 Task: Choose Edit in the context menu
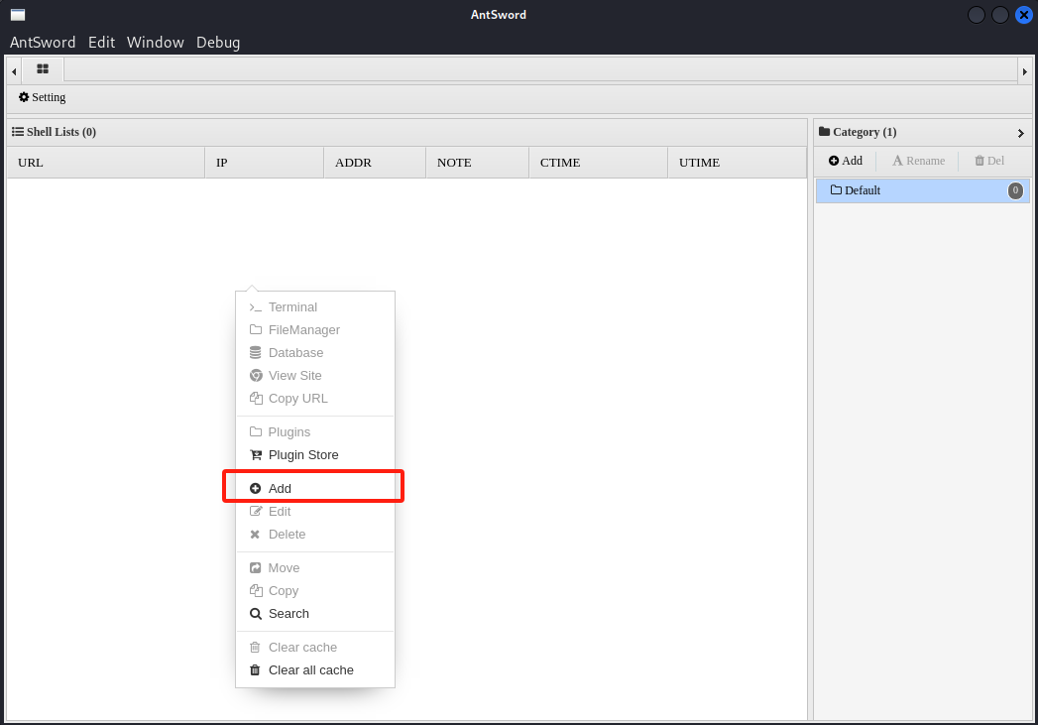tap(315, 511)
